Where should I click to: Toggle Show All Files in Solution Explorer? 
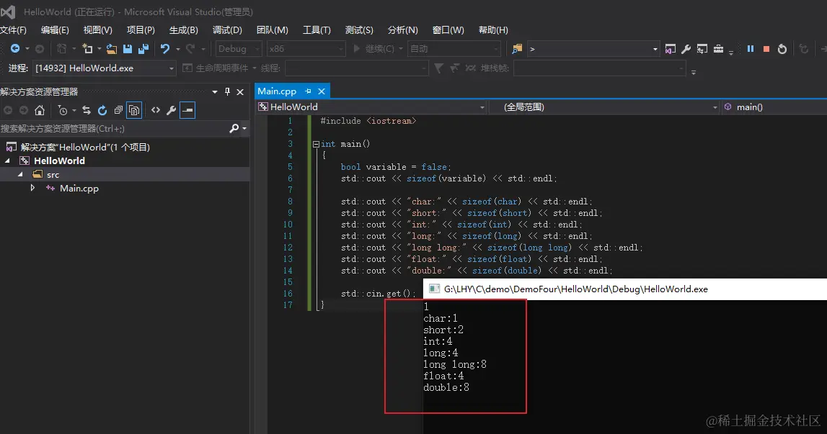tap(134, 110)
